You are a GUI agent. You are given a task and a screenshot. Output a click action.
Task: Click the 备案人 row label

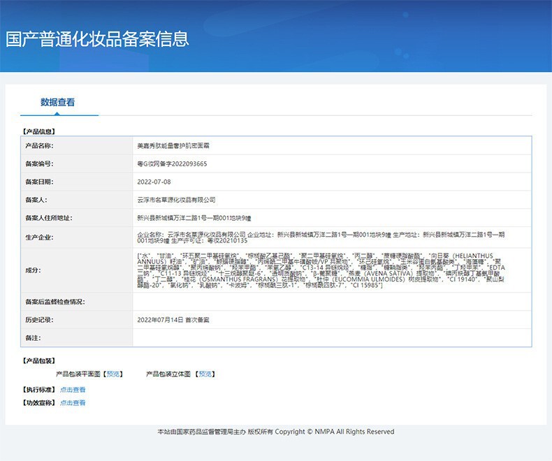click(36, 200)
